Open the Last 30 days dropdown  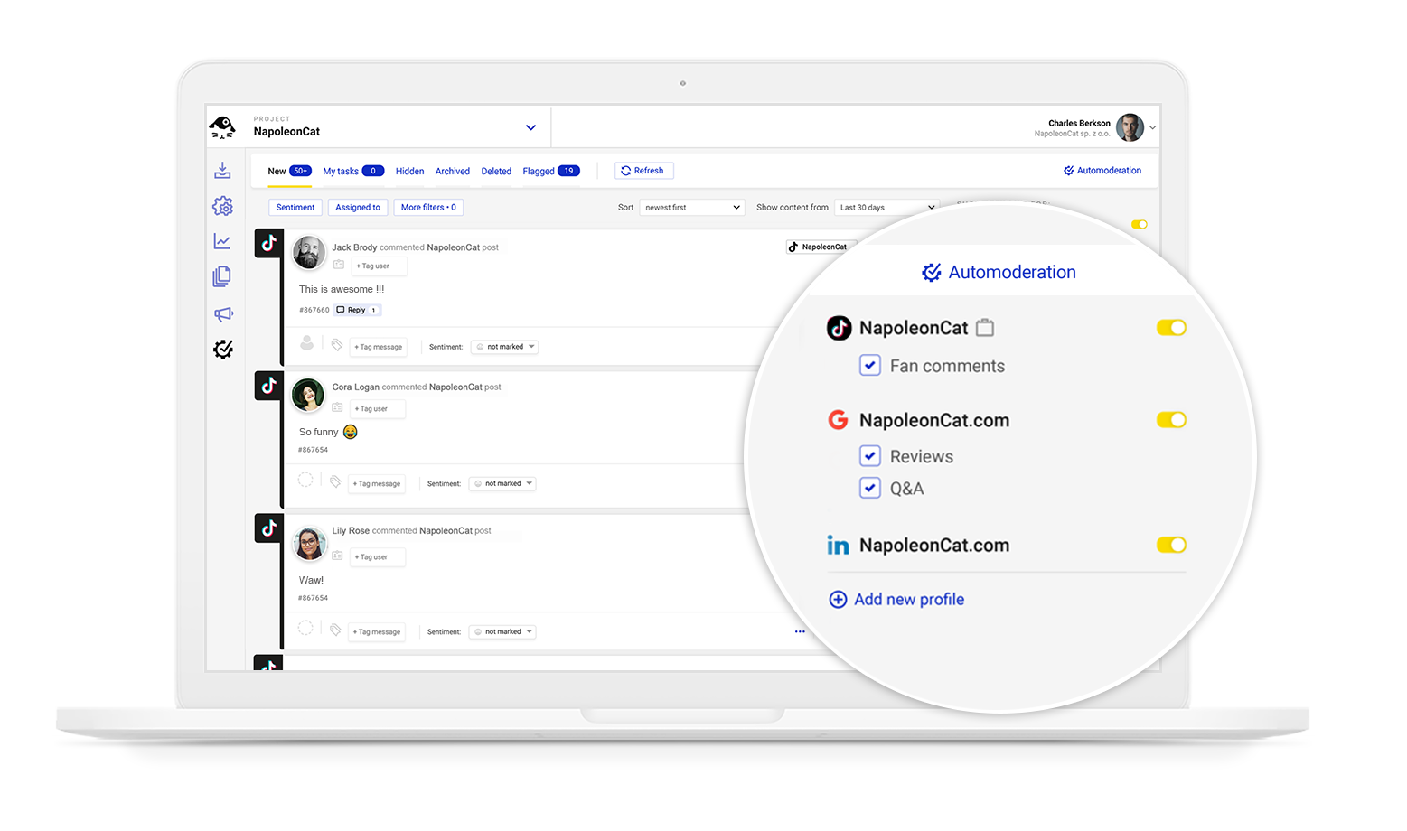(886, 207)
